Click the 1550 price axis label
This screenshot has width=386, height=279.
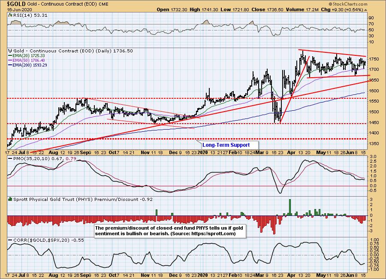(374, 101)
